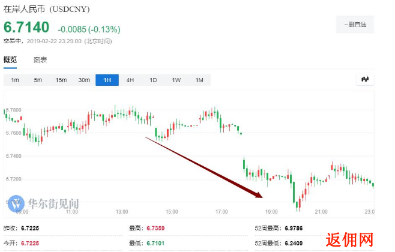Switch to the 图表 chart tab
The image size is (395, 252).
[x=40, y=59]
